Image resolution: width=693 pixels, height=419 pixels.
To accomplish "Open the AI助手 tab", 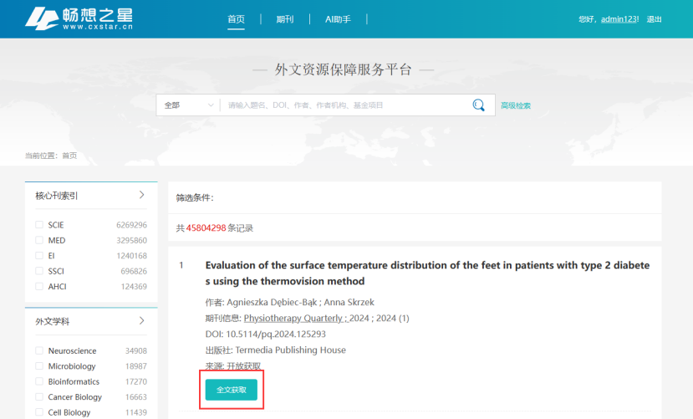I will pos(339,19).
